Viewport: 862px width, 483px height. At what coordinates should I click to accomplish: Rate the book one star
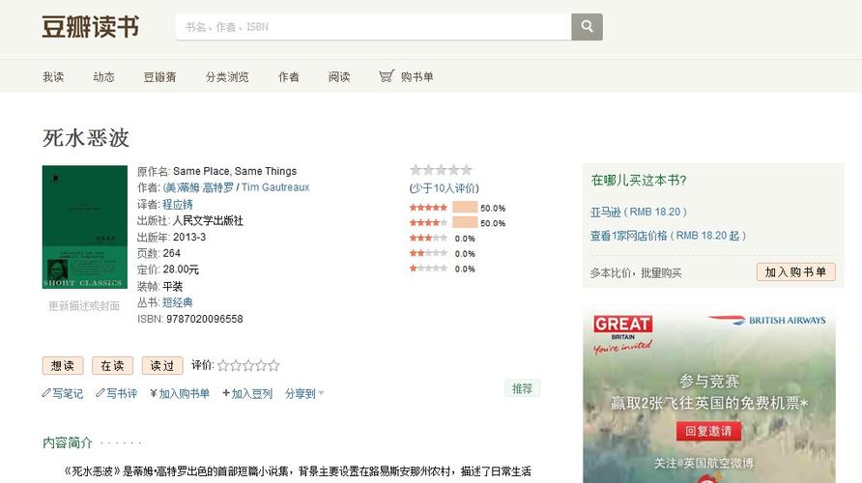223,365
